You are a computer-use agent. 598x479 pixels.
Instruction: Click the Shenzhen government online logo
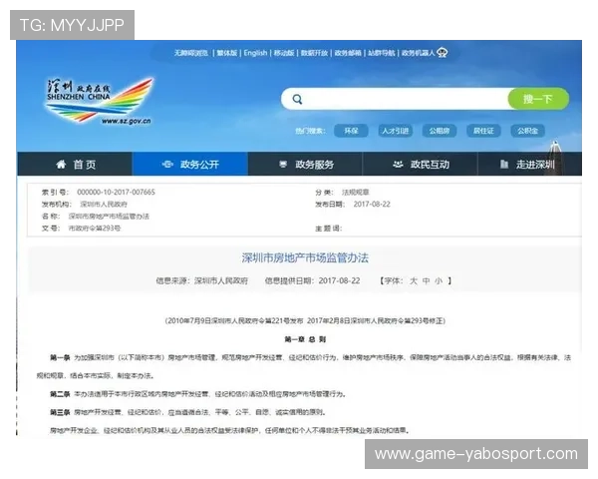click(x=99, y=101)
